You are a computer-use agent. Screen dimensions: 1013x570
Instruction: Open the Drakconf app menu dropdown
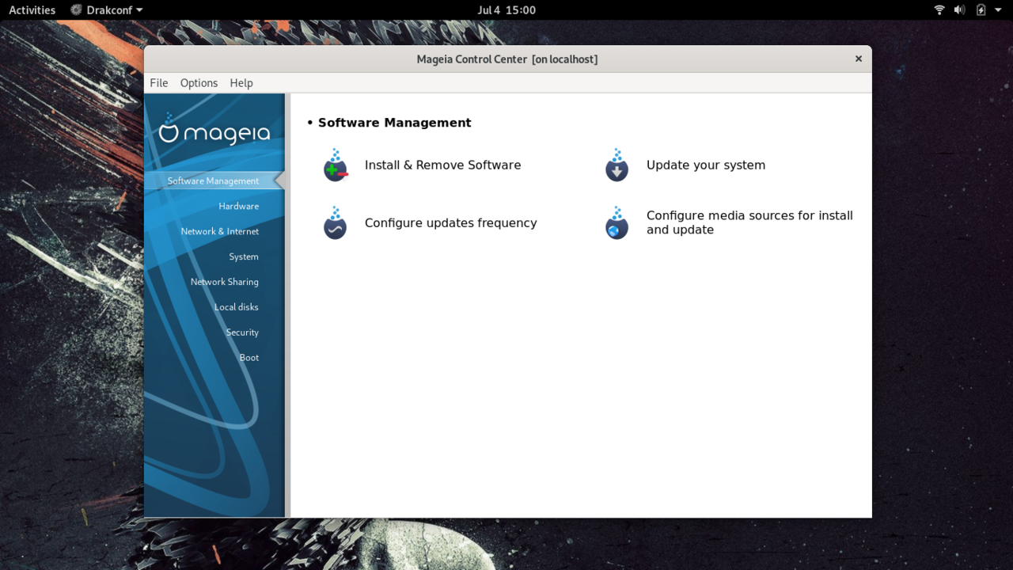tap(106, 10)
